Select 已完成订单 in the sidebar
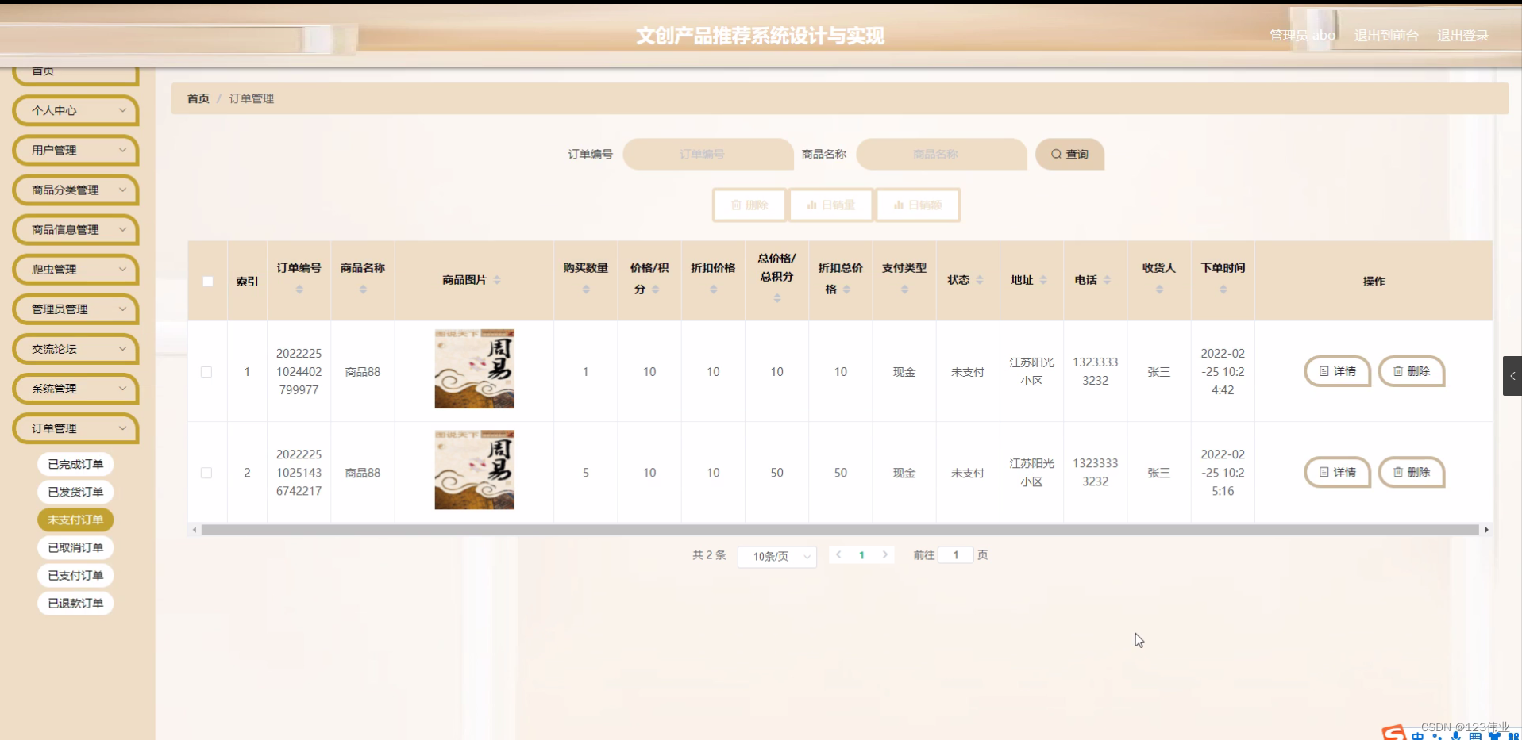 pyautogui.click(x=75, y=463)
